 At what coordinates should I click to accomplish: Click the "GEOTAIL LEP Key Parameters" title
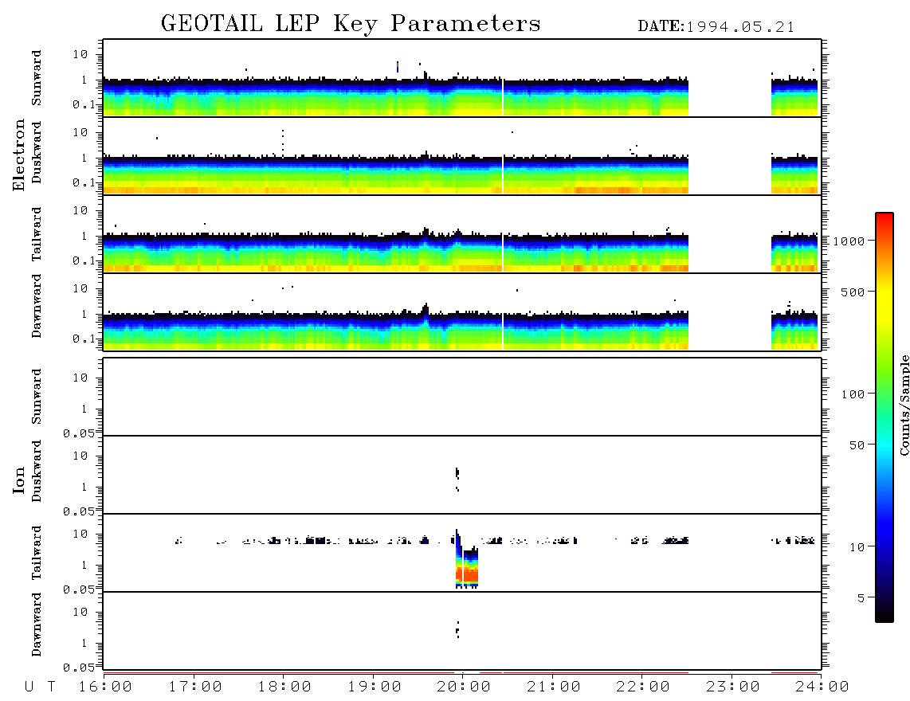coord(351,24)
